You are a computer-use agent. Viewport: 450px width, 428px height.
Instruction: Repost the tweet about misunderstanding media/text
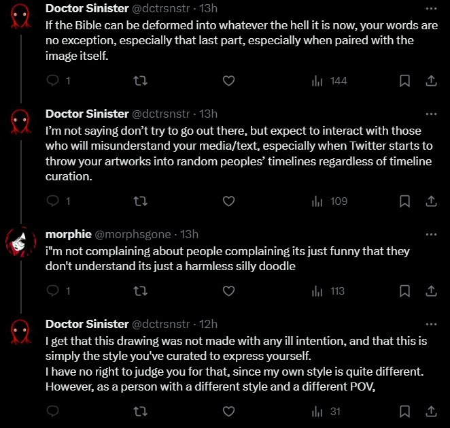pos(141,201)
